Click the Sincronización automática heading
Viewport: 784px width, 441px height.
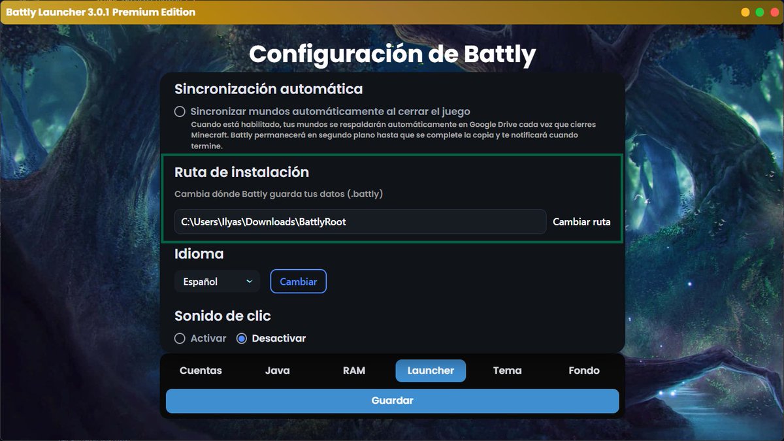pyautogui.click(x=269, y=88)
